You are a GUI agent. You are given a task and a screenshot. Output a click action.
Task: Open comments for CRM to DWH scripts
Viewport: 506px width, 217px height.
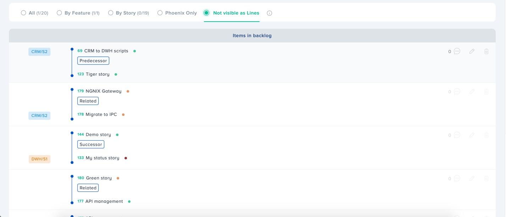(x=457, y=51)
